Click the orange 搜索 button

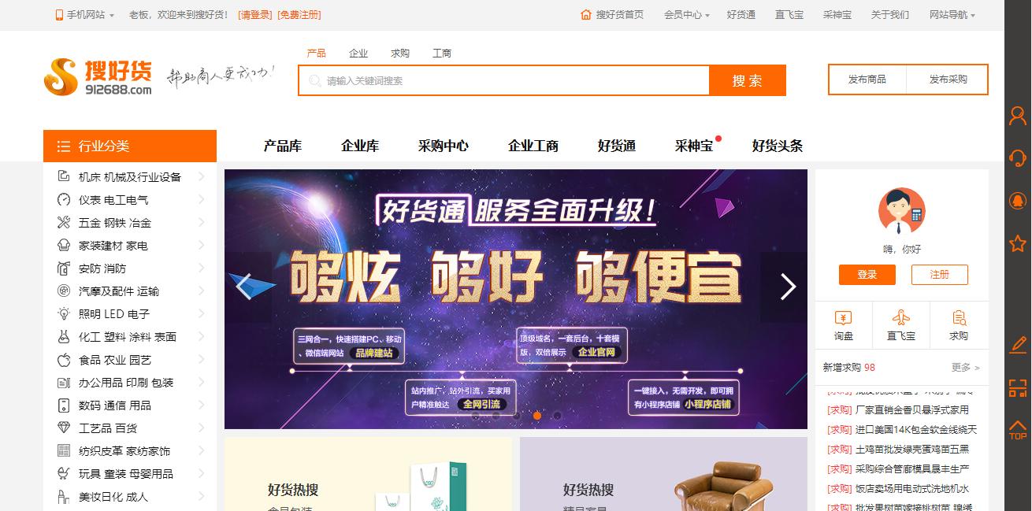(747, 80)
